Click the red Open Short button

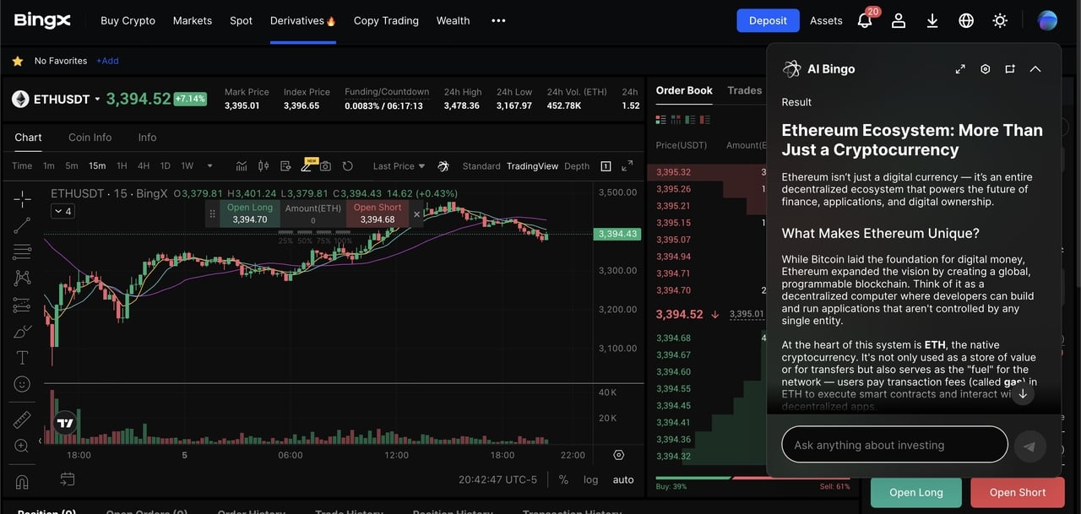pyautogui.click(x=1017, y=492)
